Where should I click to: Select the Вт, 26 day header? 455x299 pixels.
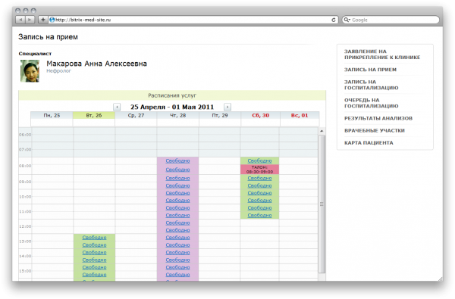pyautogui.click(x=94, y=115)
